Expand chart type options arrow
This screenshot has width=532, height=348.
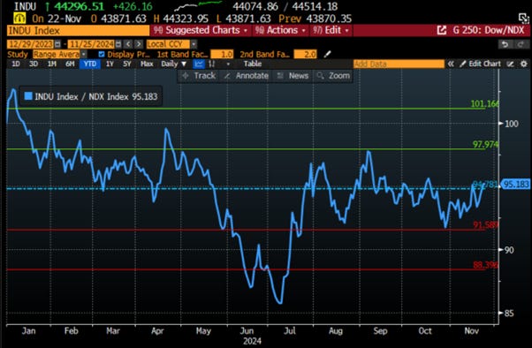228,64
